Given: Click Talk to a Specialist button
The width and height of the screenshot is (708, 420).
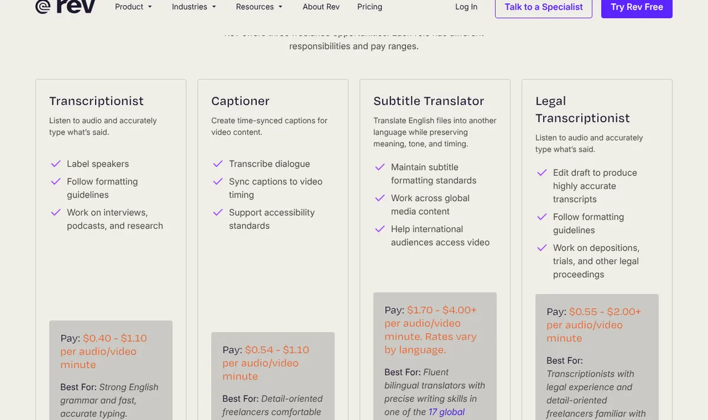Looking at the screenshot, I should pos(543,8).
